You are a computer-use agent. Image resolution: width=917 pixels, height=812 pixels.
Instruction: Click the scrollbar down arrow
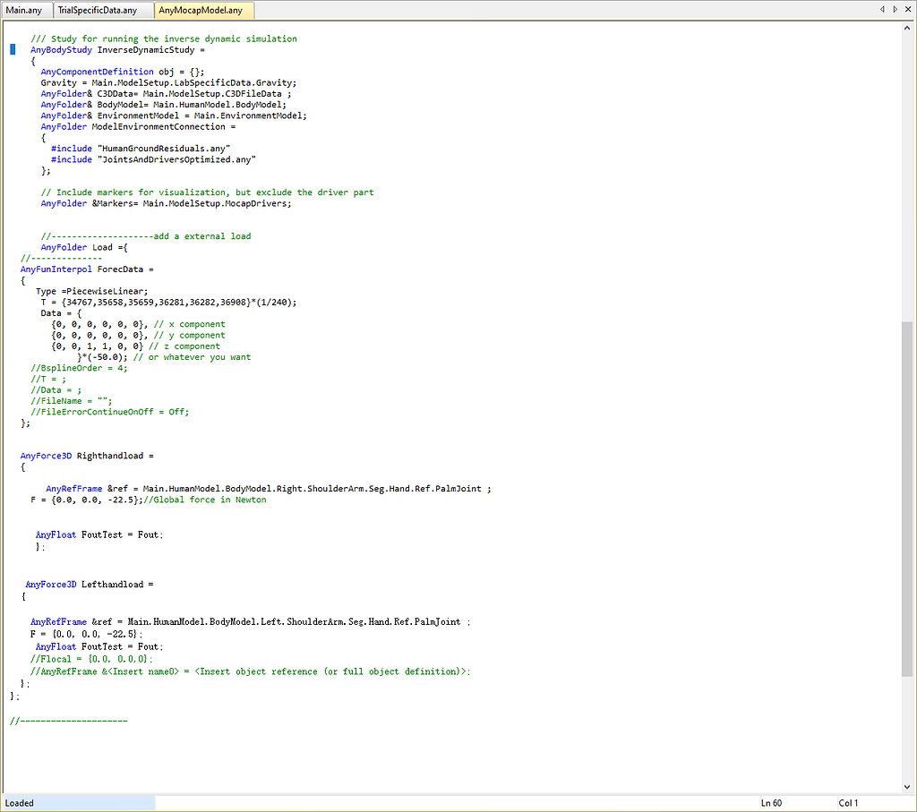(x=908, y=787)
